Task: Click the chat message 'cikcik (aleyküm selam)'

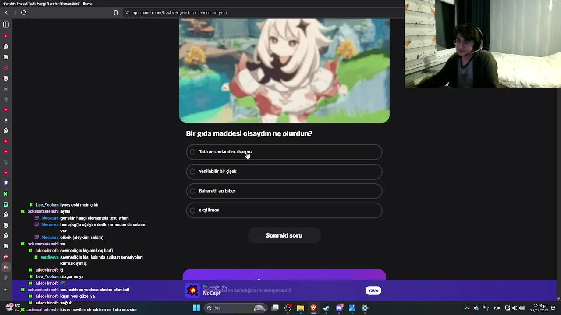Action: click(82, 238)
